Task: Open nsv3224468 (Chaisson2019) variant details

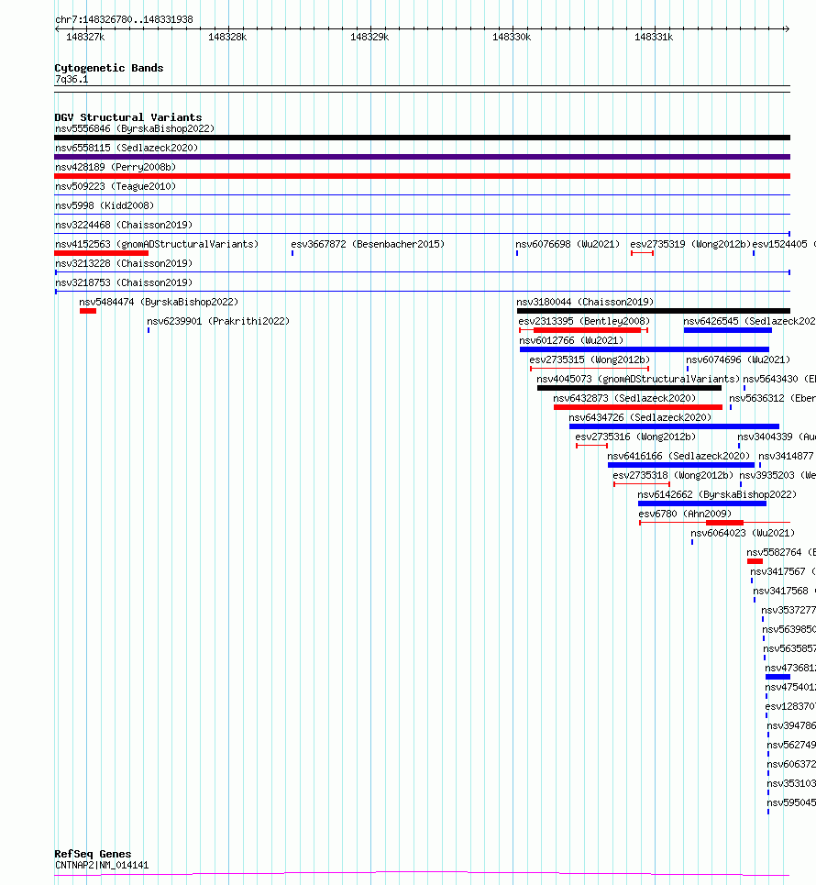Action: tap(124, 225)
